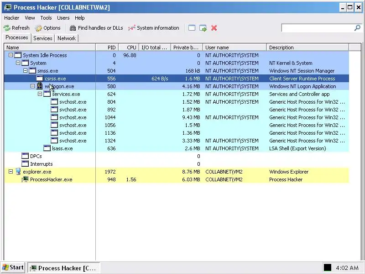Screen dimensions: 365x274
Task: Click Services and Controller app description
Action: coord(299,94)
